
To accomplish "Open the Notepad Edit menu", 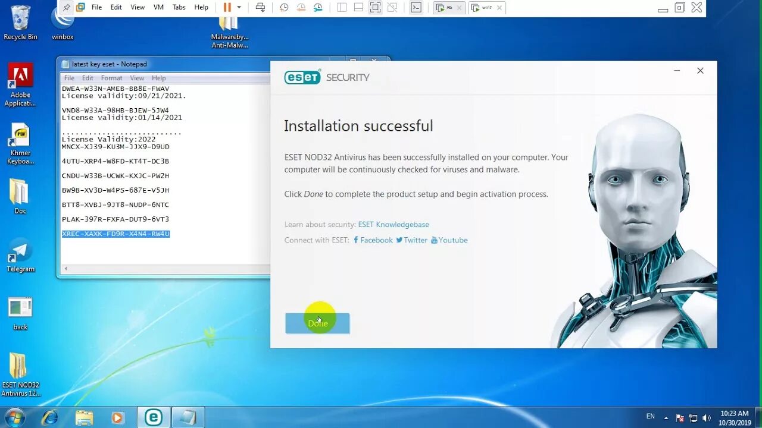I will coord(88,78).
